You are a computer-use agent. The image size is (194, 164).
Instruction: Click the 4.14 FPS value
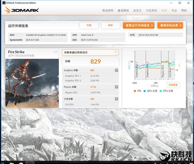click(95, 76)
